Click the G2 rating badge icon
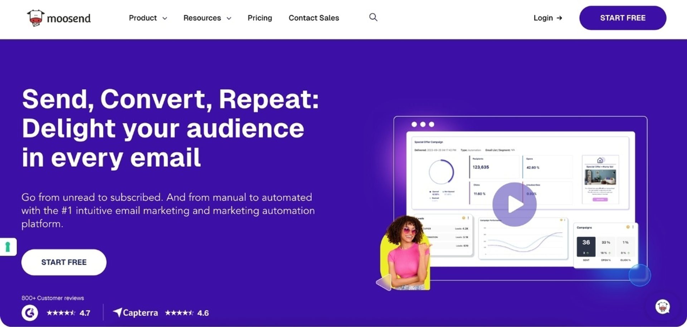687x327 pixels. tap(30, 313)
